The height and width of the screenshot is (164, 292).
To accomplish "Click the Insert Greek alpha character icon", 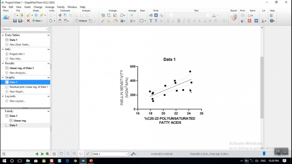I will [x=161, y=21].
